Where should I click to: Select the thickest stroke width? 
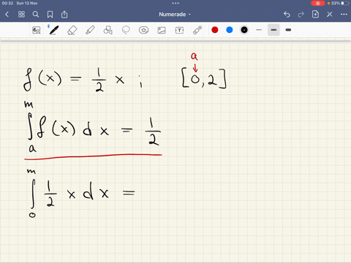(x=288, y=30)
